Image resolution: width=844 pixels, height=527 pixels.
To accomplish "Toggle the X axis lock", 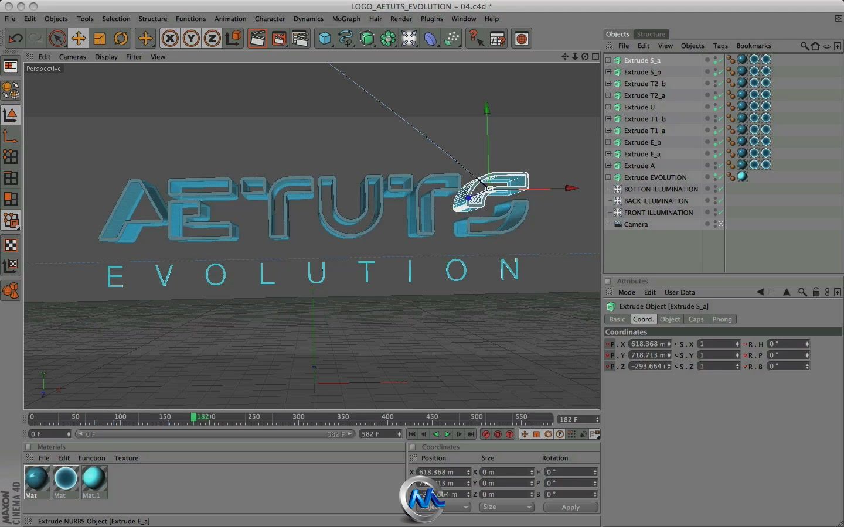I will (x=170, y=39).
